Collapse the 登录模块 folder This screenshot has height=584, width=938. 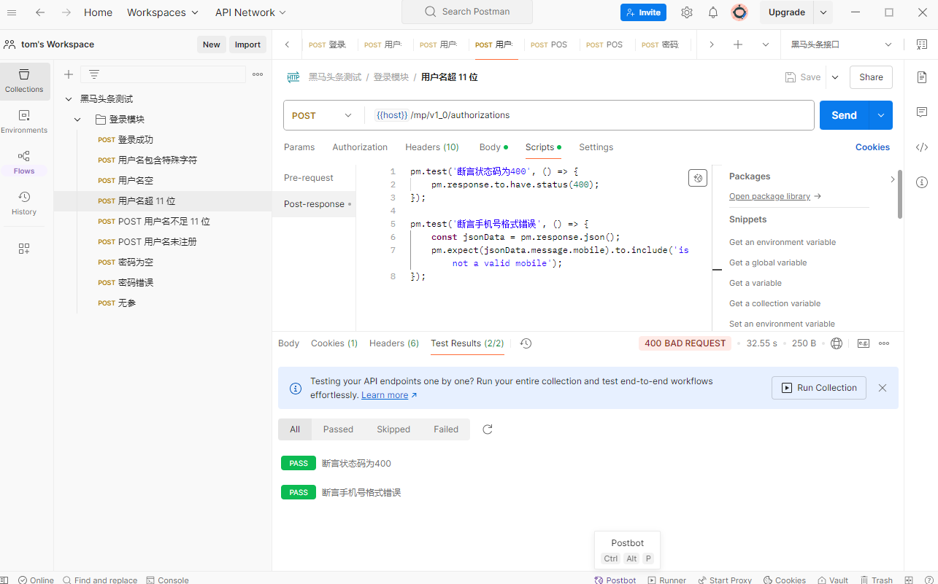[77, 120]
